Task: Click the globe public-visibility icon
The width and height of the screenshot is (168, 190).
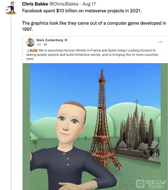Action: click(45, 45)
